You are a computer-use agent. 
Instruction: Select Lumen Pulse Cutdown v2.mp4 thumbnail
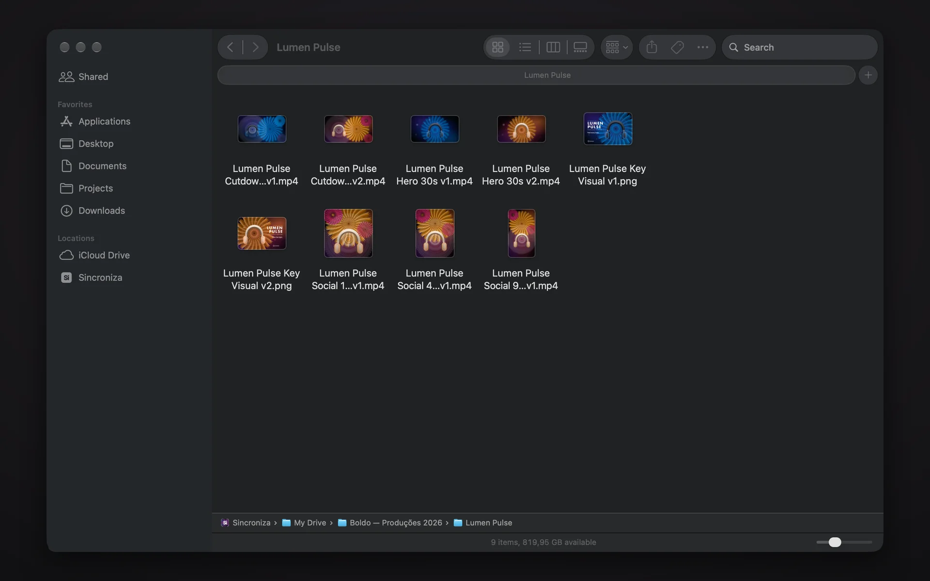[348, 129]
